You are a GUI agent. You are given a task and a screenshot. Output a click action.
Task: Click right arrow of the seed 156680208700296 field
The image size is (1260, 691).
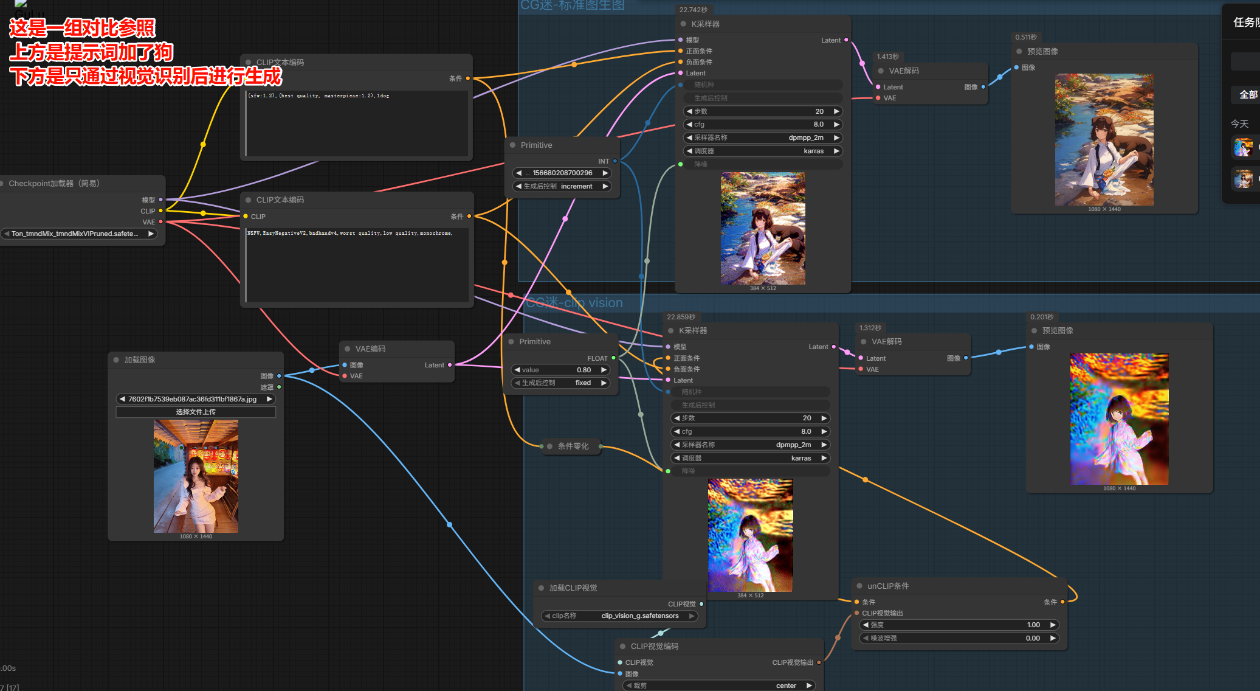tap(605, 173)
